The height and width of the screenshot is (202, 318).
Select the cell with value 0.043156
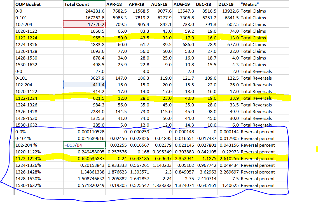(228, 145)
